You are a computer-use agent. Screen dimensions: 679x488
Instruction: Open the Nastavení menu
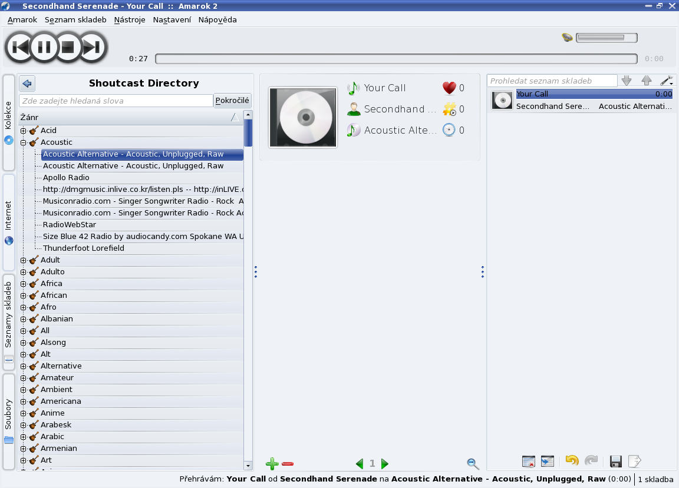pyautogui.click(x=172, y=20)
